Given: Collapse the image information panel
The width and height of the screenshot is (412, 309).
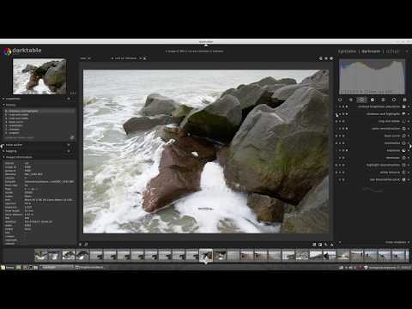Looking at the screenshot, I should point(3,157).
